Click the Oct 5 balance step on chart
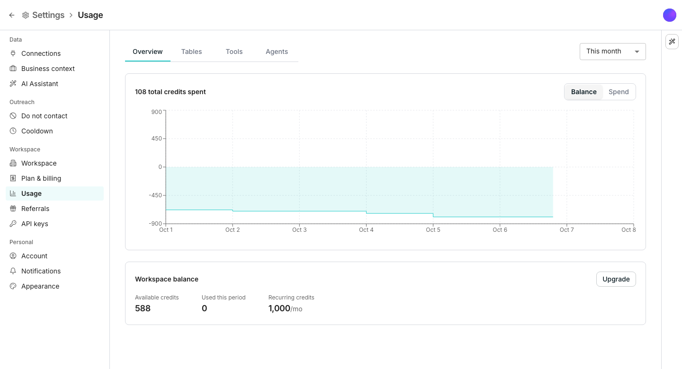Image resolution: width=682 pixels, height=369 pixels. [x=433, y=215]
